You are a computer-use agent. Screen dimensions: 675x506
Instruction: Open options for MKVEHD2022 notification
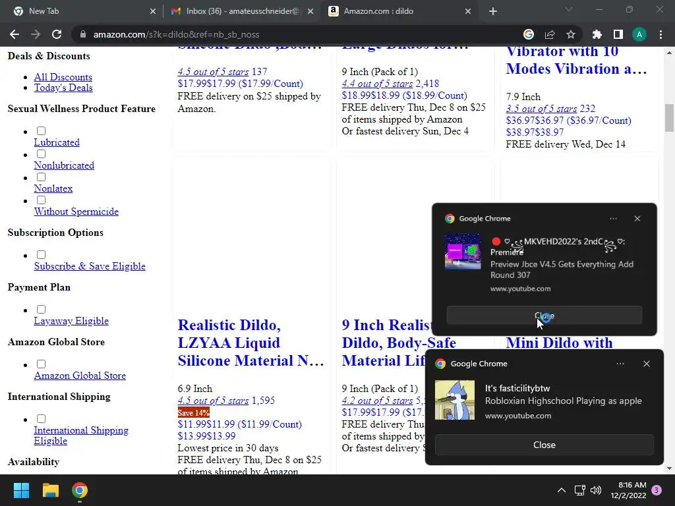tap(614, 219)
